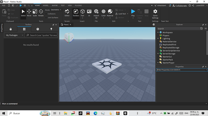Click the share icon in top bar
The image size is (208, 116).
[x=193, y=5]
